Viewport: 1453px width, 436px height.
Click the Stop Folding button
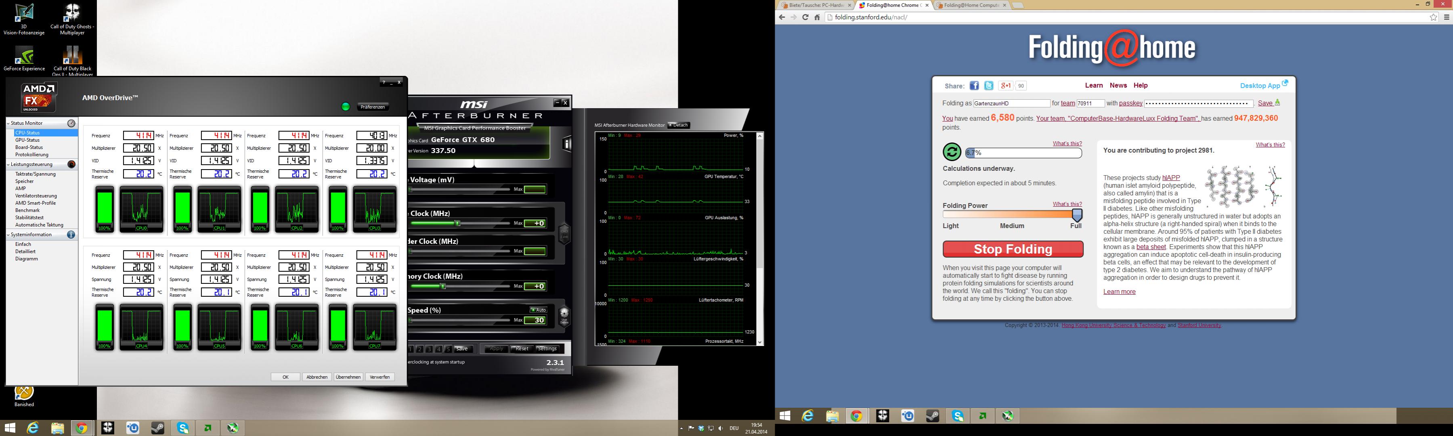pyautogui.click(x=1013, y=249)
